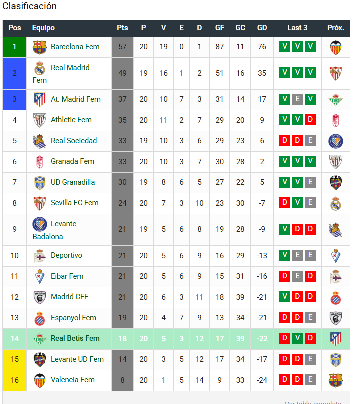Click the Pts column header
Screen dimensions: 355x404
tap(122, 28)
